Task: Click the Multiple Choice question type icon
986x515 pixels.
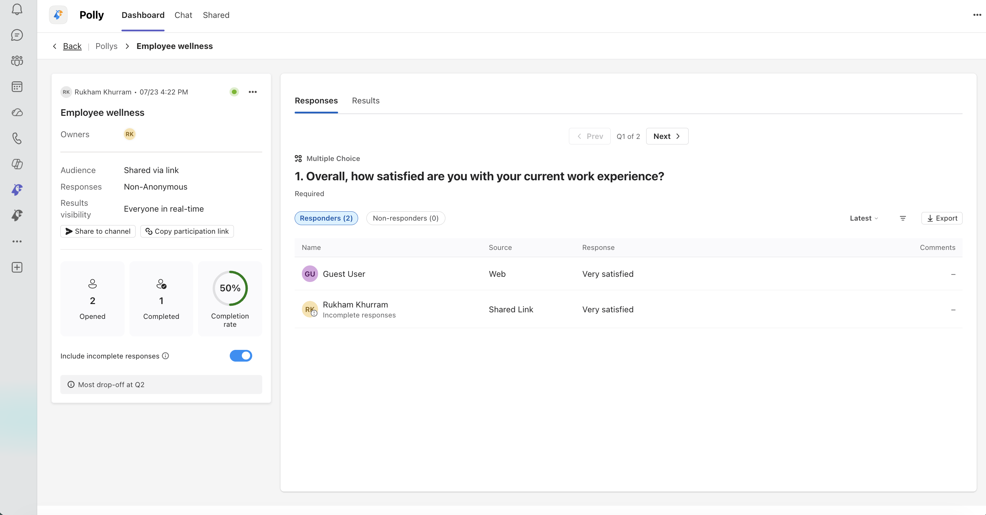Action: [x=298, y=158]
